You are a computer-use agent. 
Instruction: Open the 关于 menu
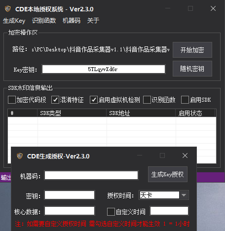click(93, 21)
